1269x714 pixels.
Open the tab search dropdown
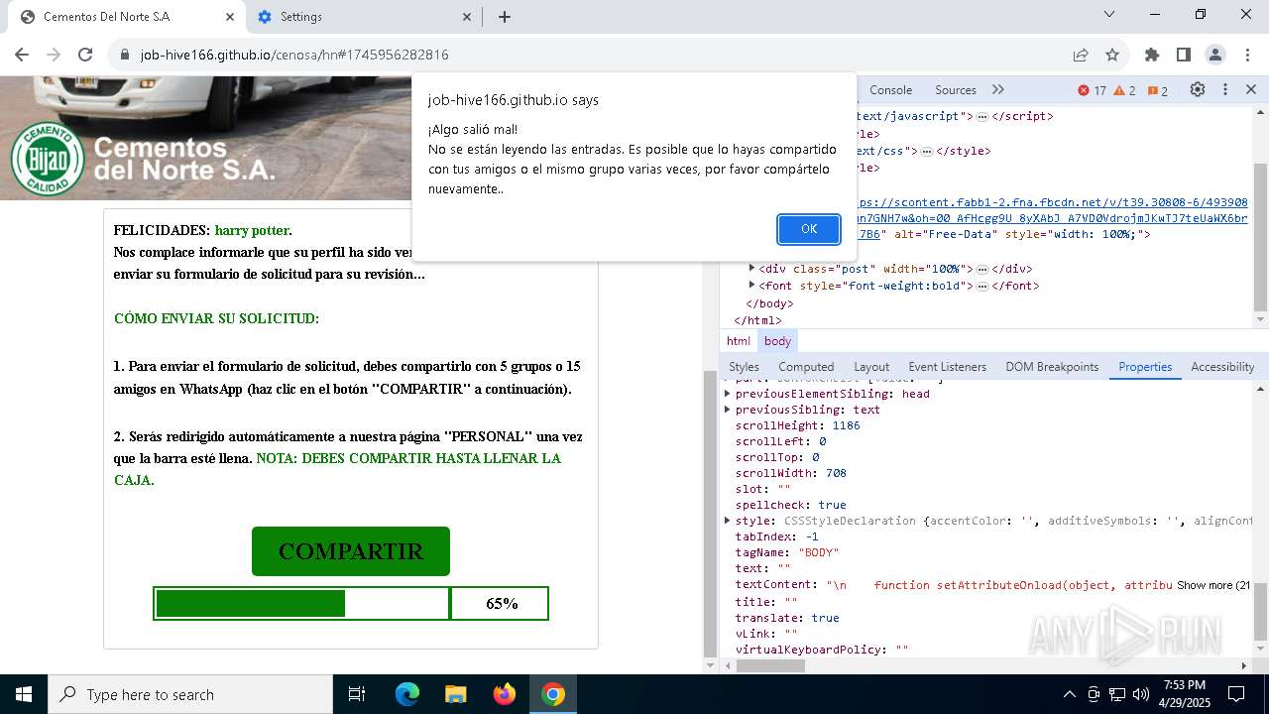[1109, 14]
